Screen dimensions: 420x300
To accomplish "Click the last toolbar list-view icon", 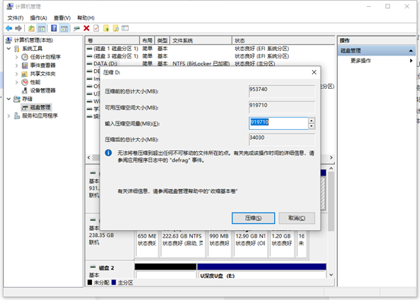I will (x=125, y=28).
